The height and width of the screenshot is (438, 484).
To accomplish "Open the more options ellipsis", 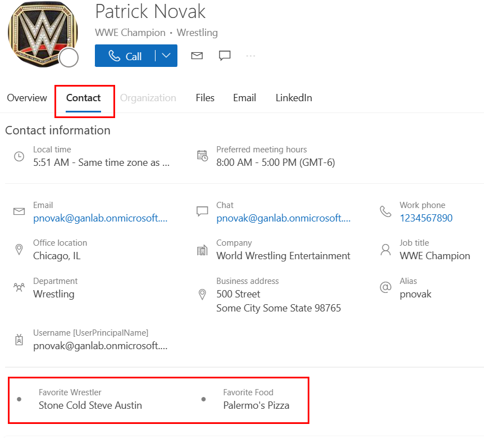I will tap(251, 56).
